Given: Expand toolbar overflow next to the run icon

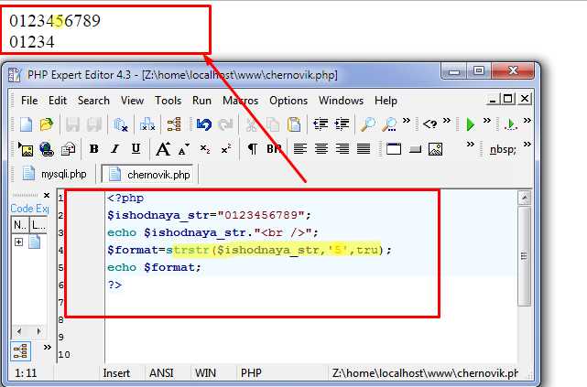Looking at the screenshot, I should click(x=486, y=121).
